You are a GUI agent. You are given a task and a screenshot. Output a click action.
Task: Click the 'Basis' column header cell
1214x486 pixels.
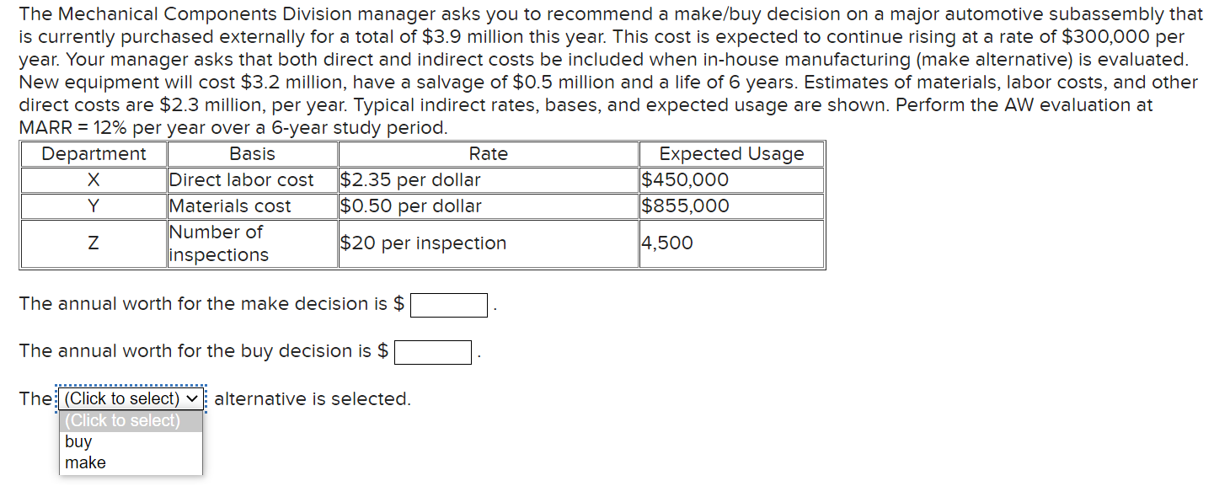point(251,153)
